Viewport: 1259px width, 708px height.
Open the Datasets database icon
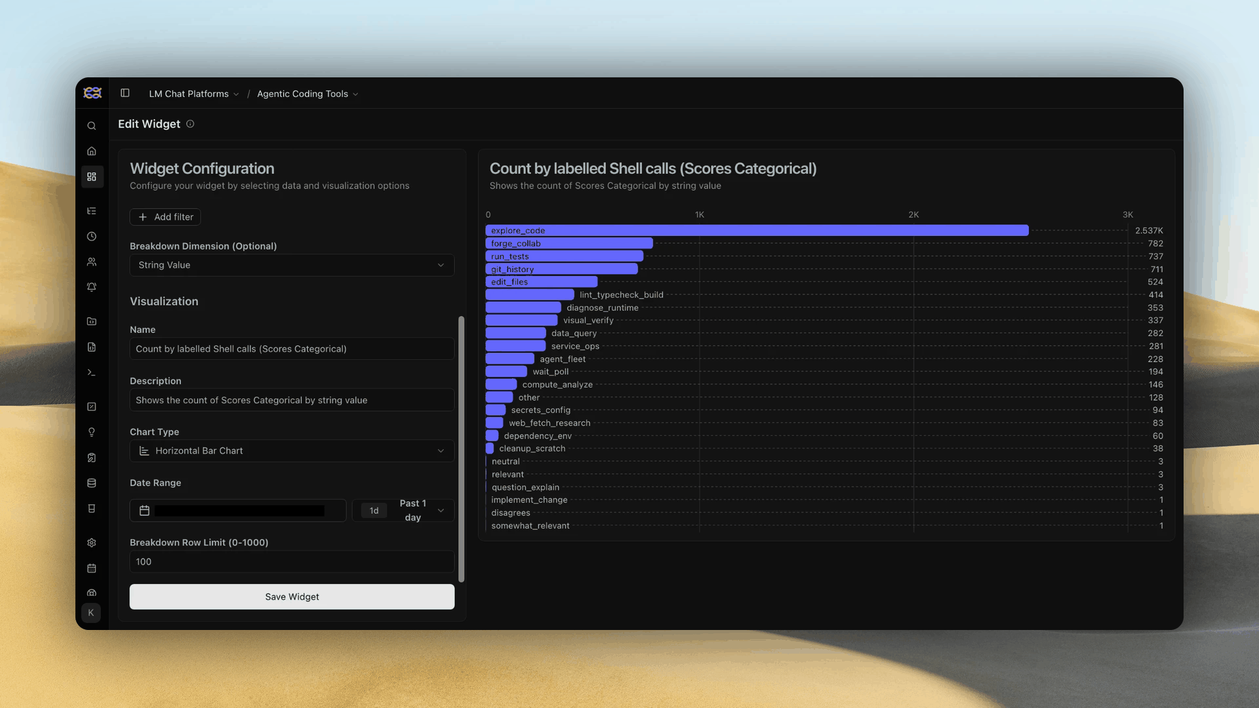pos(92,483)
